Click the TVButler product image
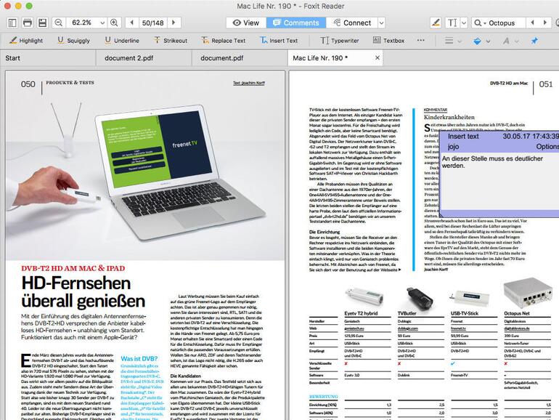This screenshot has width=559, height=420. (420, 298)
